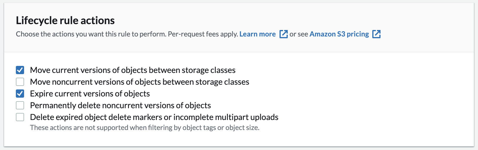Click the 'Expire current versions of objects' label text

pyautogui.click(x=90, y=94)
